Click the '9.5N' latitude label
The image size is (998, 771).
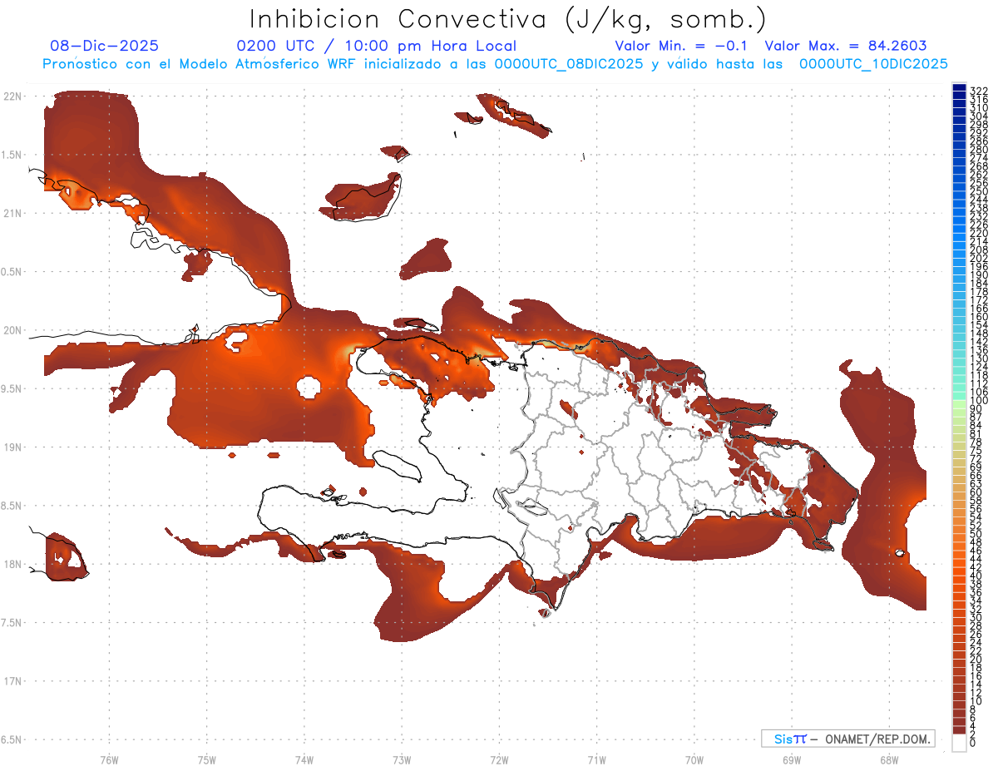point(12,389)
